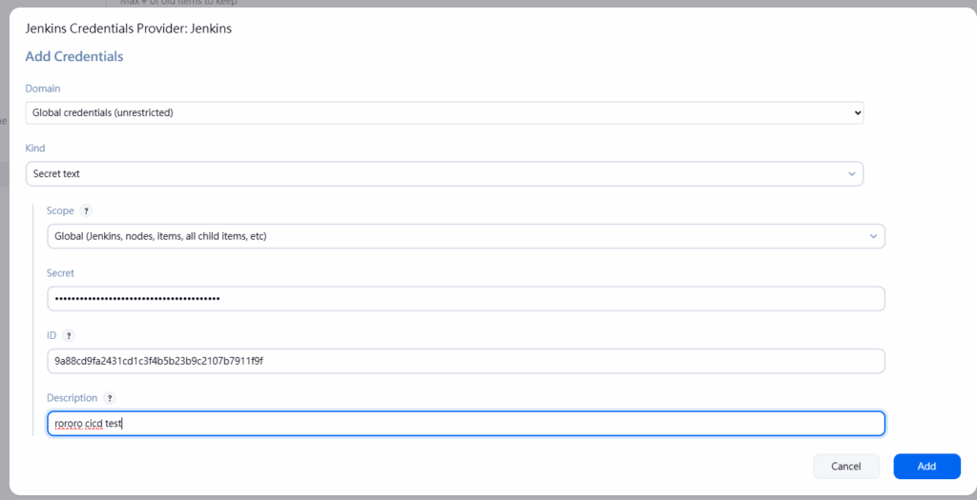The width and height of the screenshot is (977, 500).
Task: Click the Description label text
Action: coord(73,398)
